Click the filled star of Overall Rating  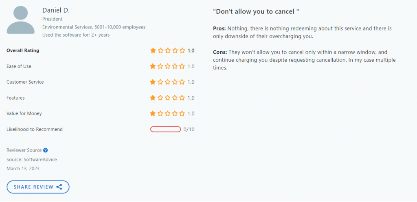(153, 50)
